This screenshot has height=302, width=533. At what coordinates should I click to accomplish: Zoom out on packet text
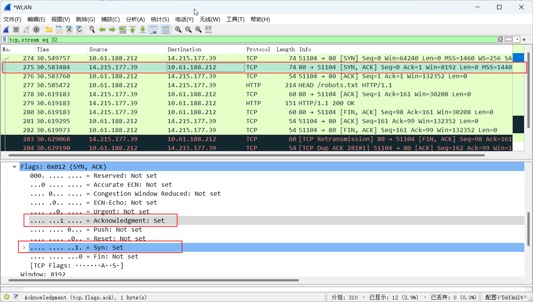(188, 30)
